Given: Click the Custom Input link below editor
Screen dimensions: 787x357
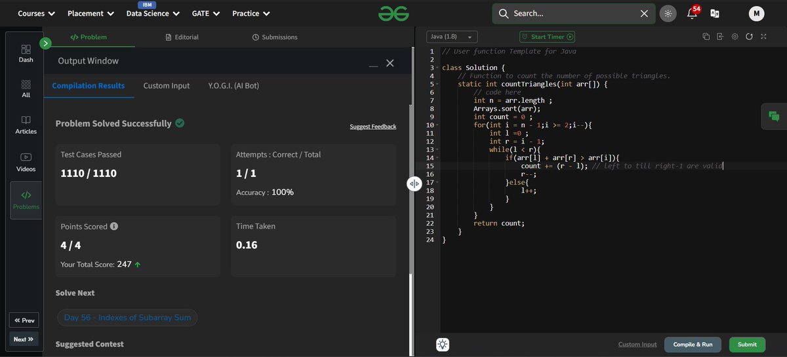Looking at the screenshot, I should pyautogui.click(x=637, y=345).
